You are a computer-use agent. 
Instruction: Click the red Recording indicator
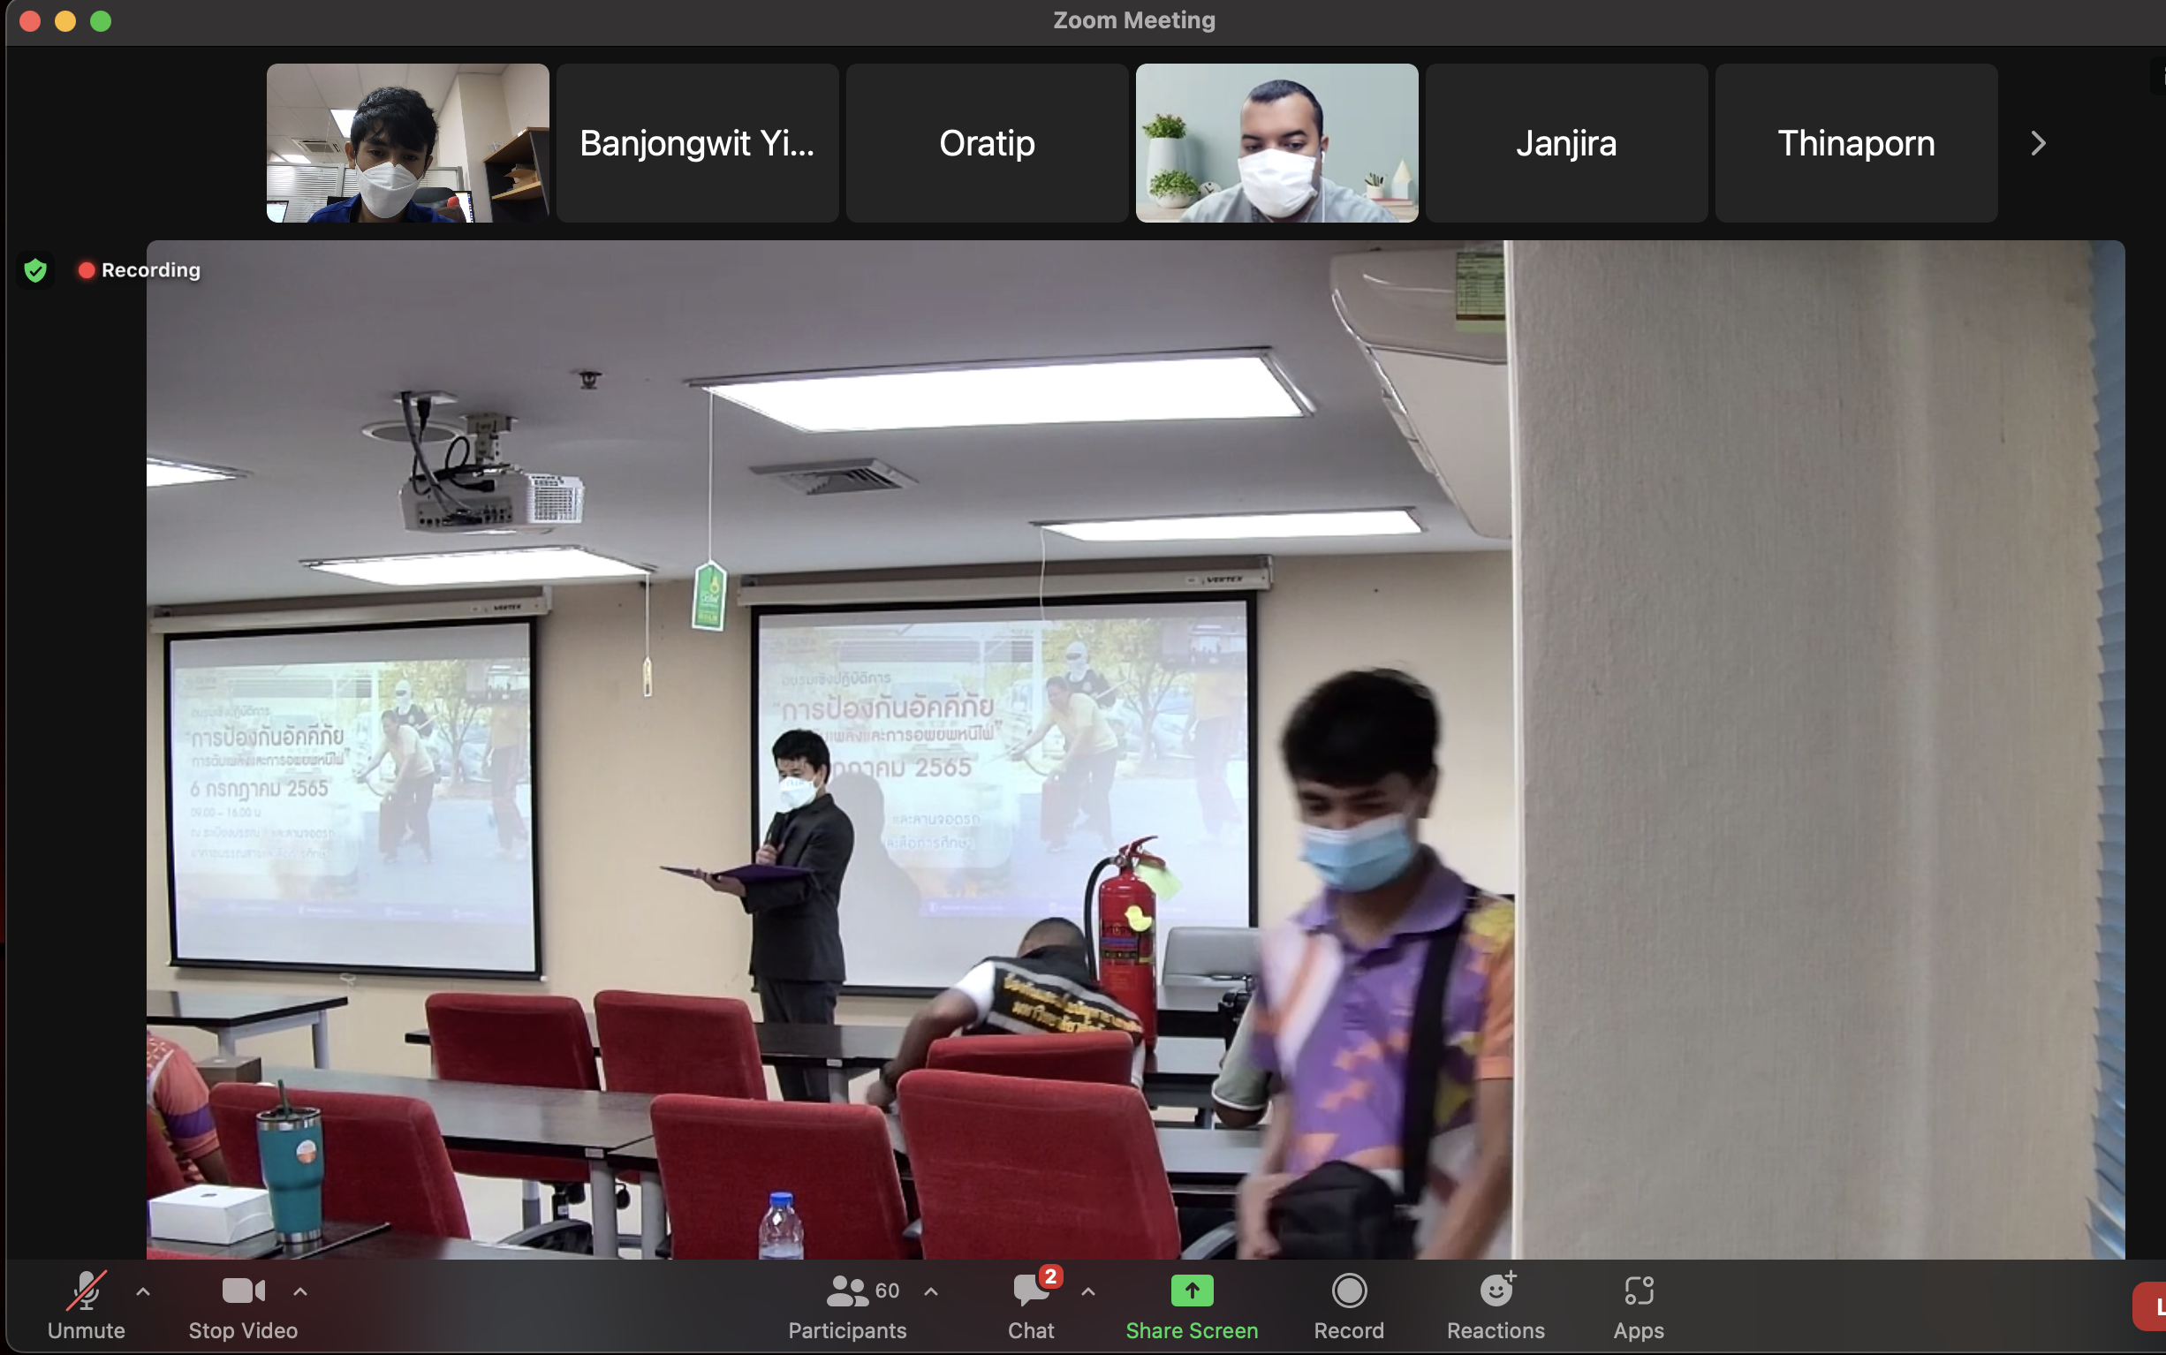click(x=139, y=269)
